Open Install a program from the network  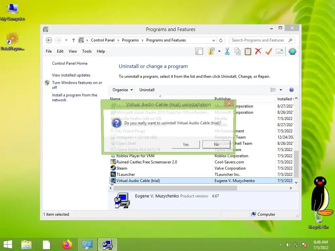click(x=75, y=97)
